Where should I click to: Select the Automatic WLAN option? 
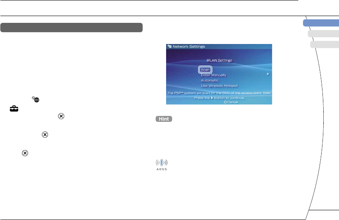210,80
